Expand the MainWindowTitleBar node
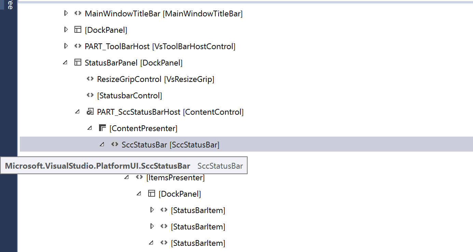 click(x=66, y=13)
